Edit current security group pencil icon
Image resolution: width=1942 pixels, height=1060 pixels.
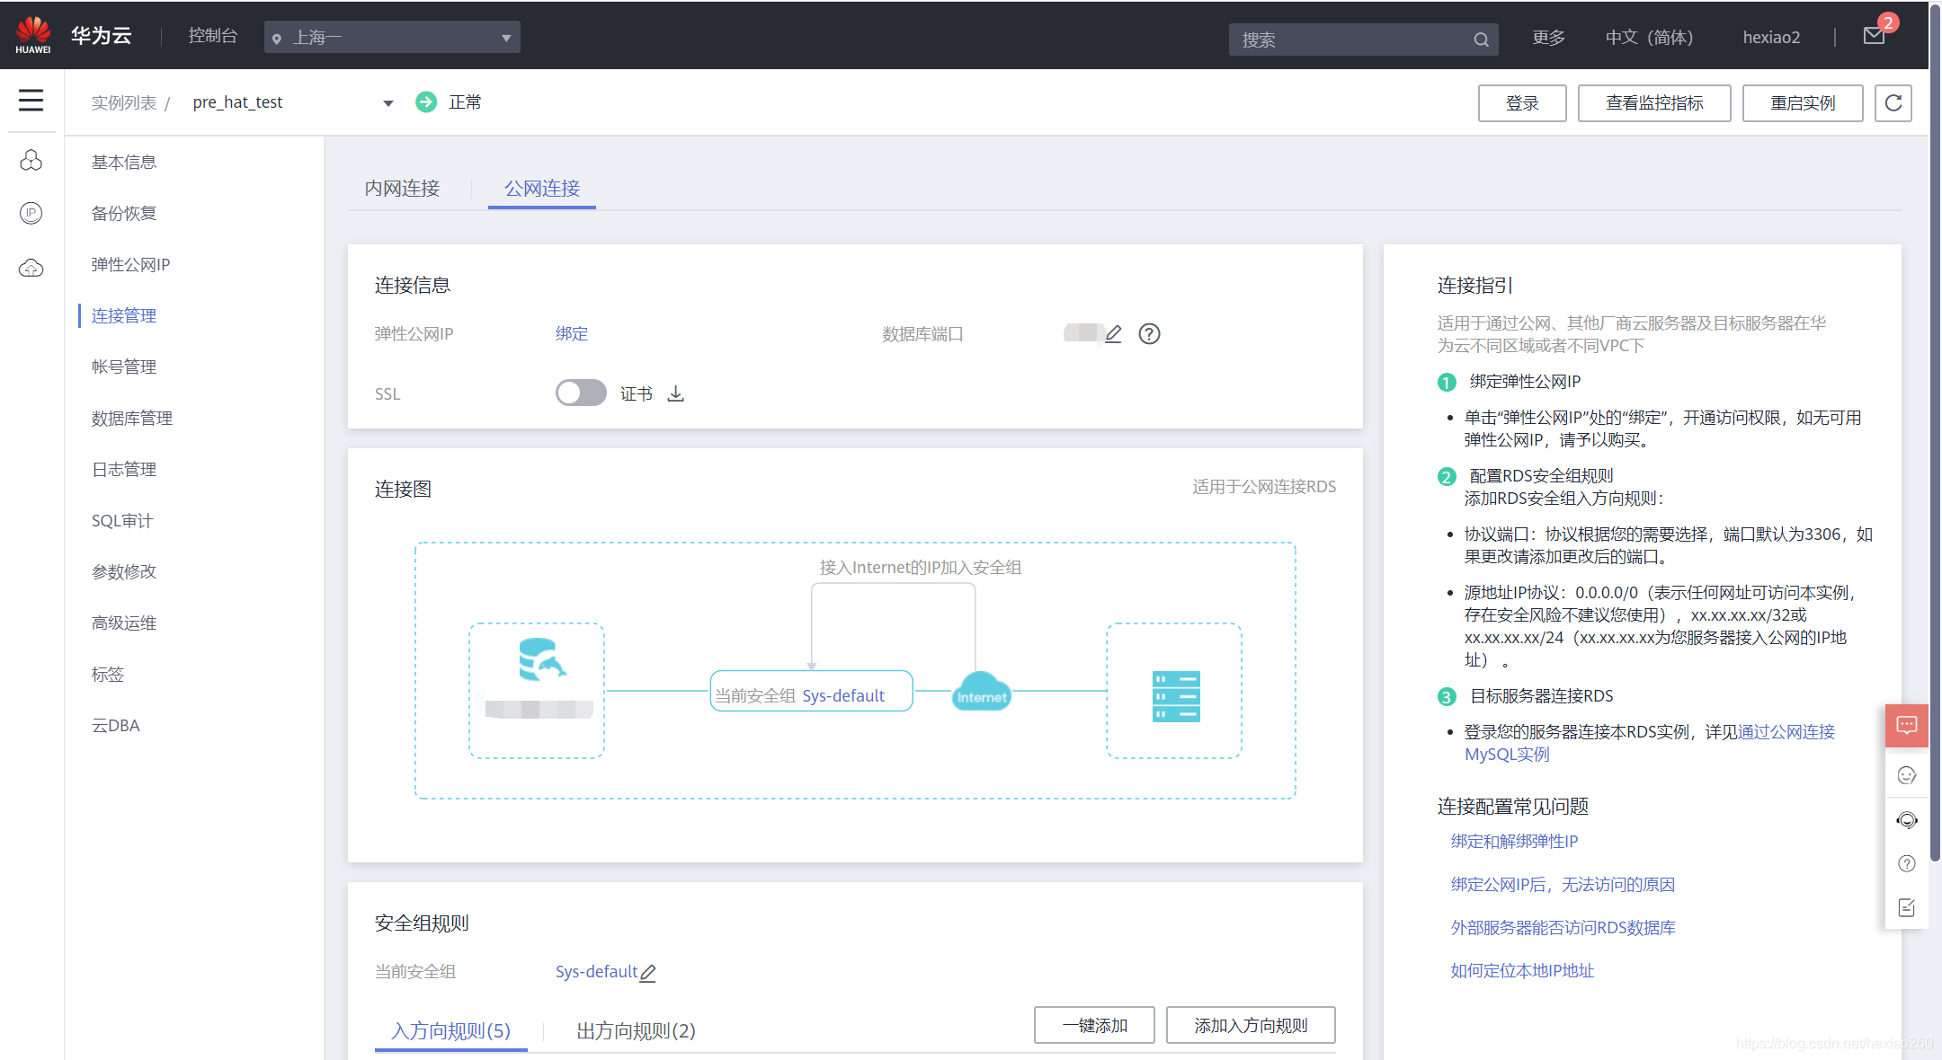(648, 972)
